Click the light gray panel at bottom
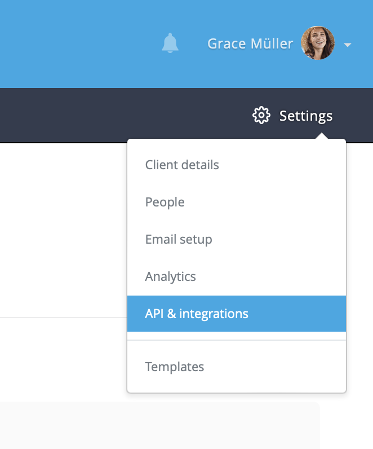 [x=159, y=425]
